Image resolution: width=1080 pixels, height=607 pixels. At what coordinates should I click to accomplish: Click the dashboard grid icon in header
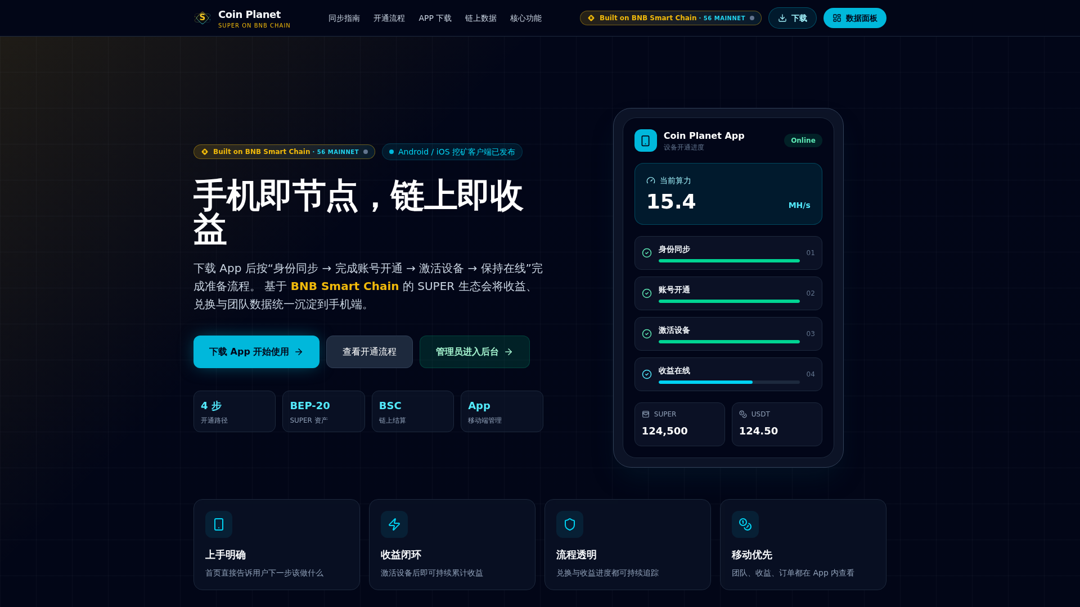(837, 18)
